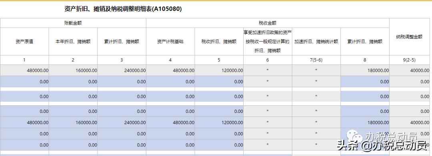The image size is (432, 156).
Task: Click the 税收折旧、摊销额 column header
Action: point(219,41)
